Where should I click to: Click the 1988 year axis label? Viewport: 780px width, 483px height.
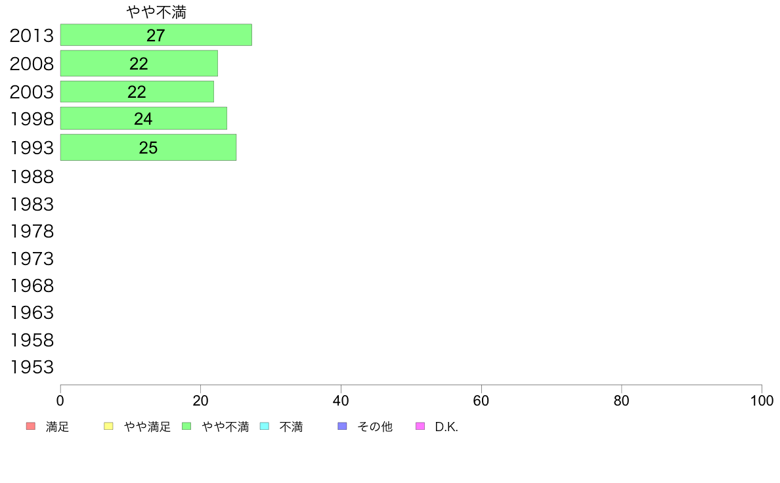pyautogui.click(x=32, y=177)
